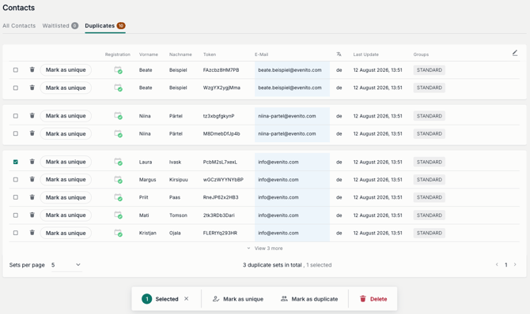Click the Vorname column header
The height and width of the screenshot is (314, 530).
149,54
